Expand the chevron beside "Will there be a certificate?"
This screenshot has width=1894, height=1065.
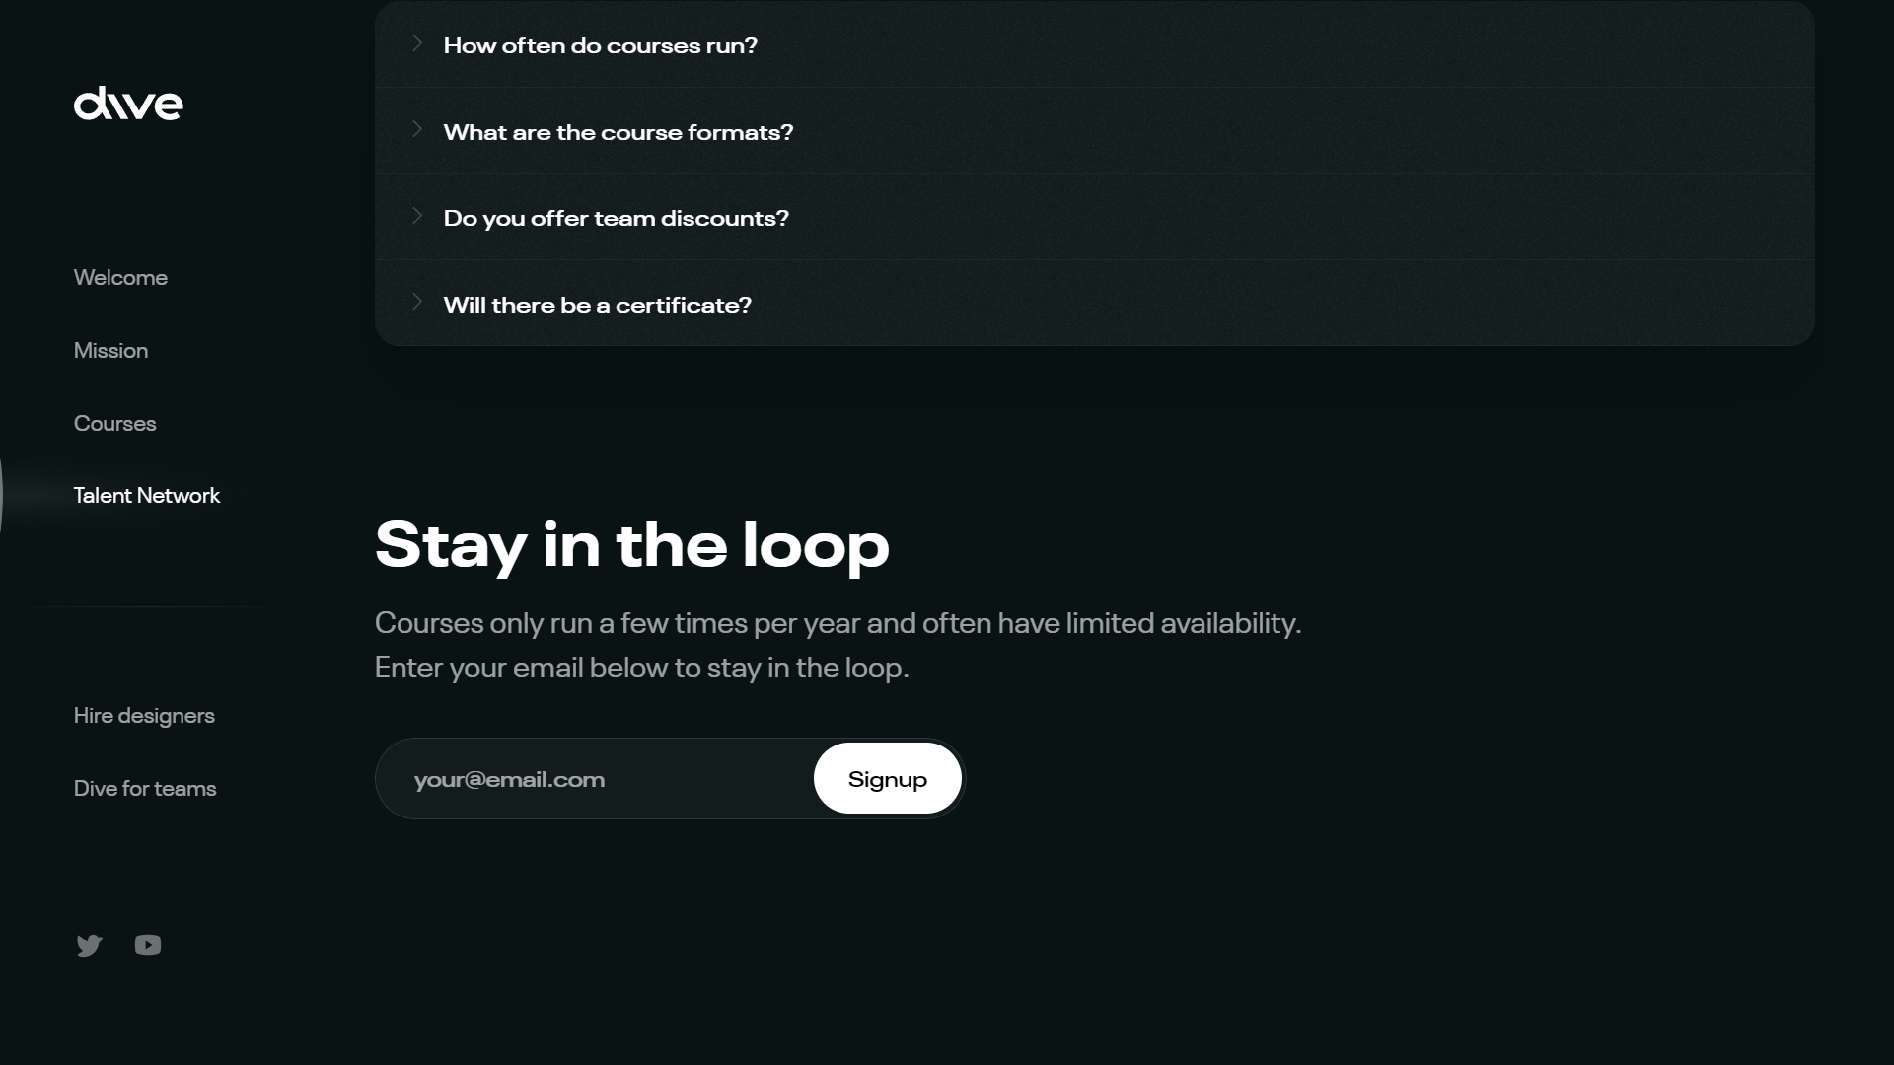pyautogui.click(x=417, y=302)
